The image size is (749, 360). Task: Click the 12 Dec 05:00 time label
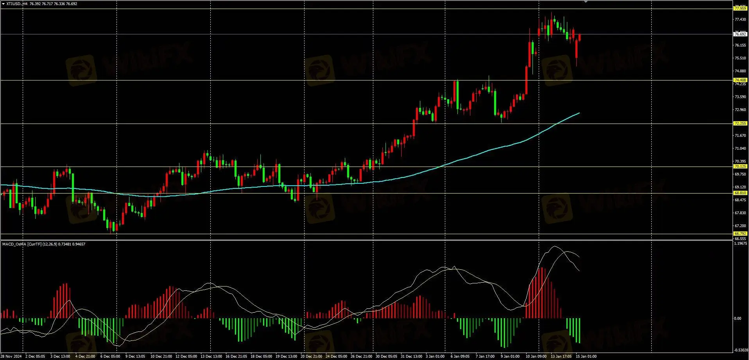[186, 356]
